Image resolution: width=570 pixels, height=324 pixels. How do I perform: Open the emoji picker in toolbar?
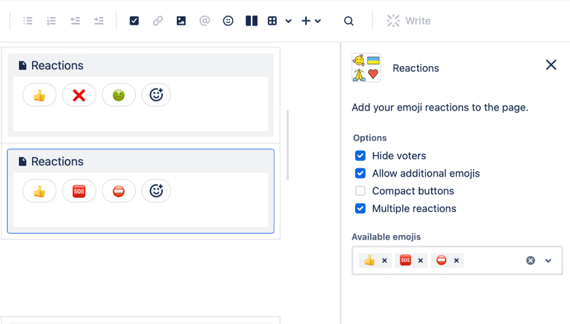click(x=228, y=21)
